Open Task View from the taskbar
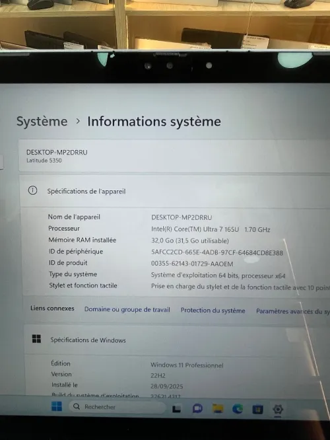330x440 pixels. click(x=176, y=409)
